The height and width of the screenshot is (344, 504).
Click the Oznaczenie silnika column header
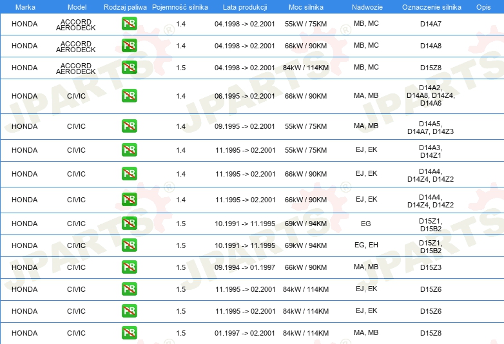coord(432,7)
